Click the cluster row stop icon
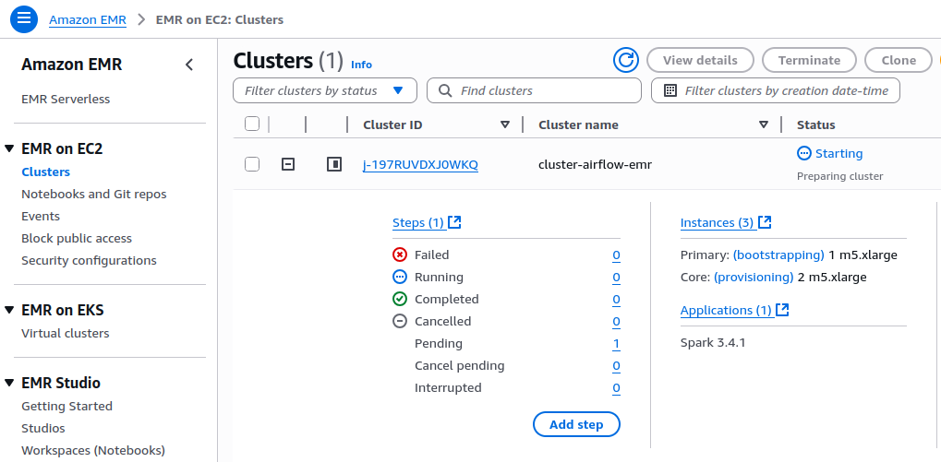 pos(334,164)
